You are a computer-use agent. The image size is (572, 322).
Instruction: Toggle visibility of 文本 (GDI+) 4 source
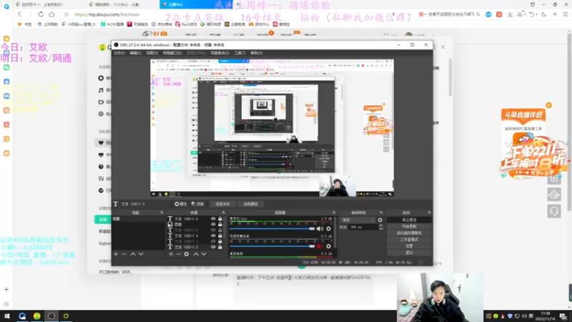(x=213, y=235)
